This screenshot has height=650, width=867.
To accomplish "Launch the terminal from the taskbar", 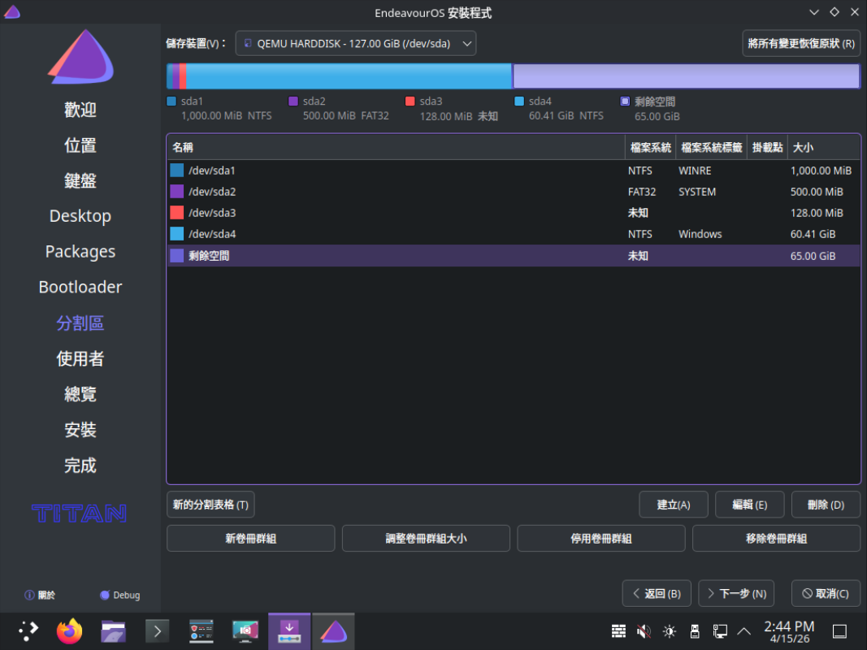I will (157, 631).
